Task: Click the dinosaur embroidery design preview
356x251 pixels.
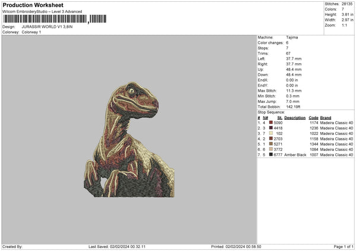Action: (129, 140)
